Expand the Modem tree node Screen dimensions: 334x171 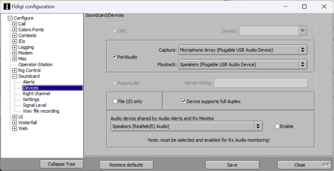click(x=15, y=53)
